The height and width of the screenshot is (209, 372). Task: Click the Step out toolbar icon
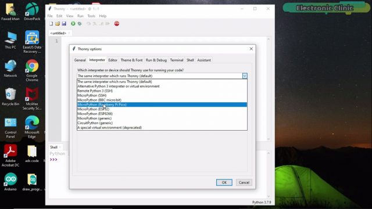(101, 24)
